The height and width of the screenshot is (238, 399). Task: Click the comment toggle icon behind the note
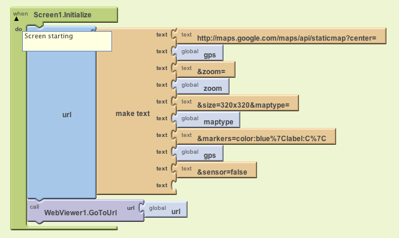point(93,30)
